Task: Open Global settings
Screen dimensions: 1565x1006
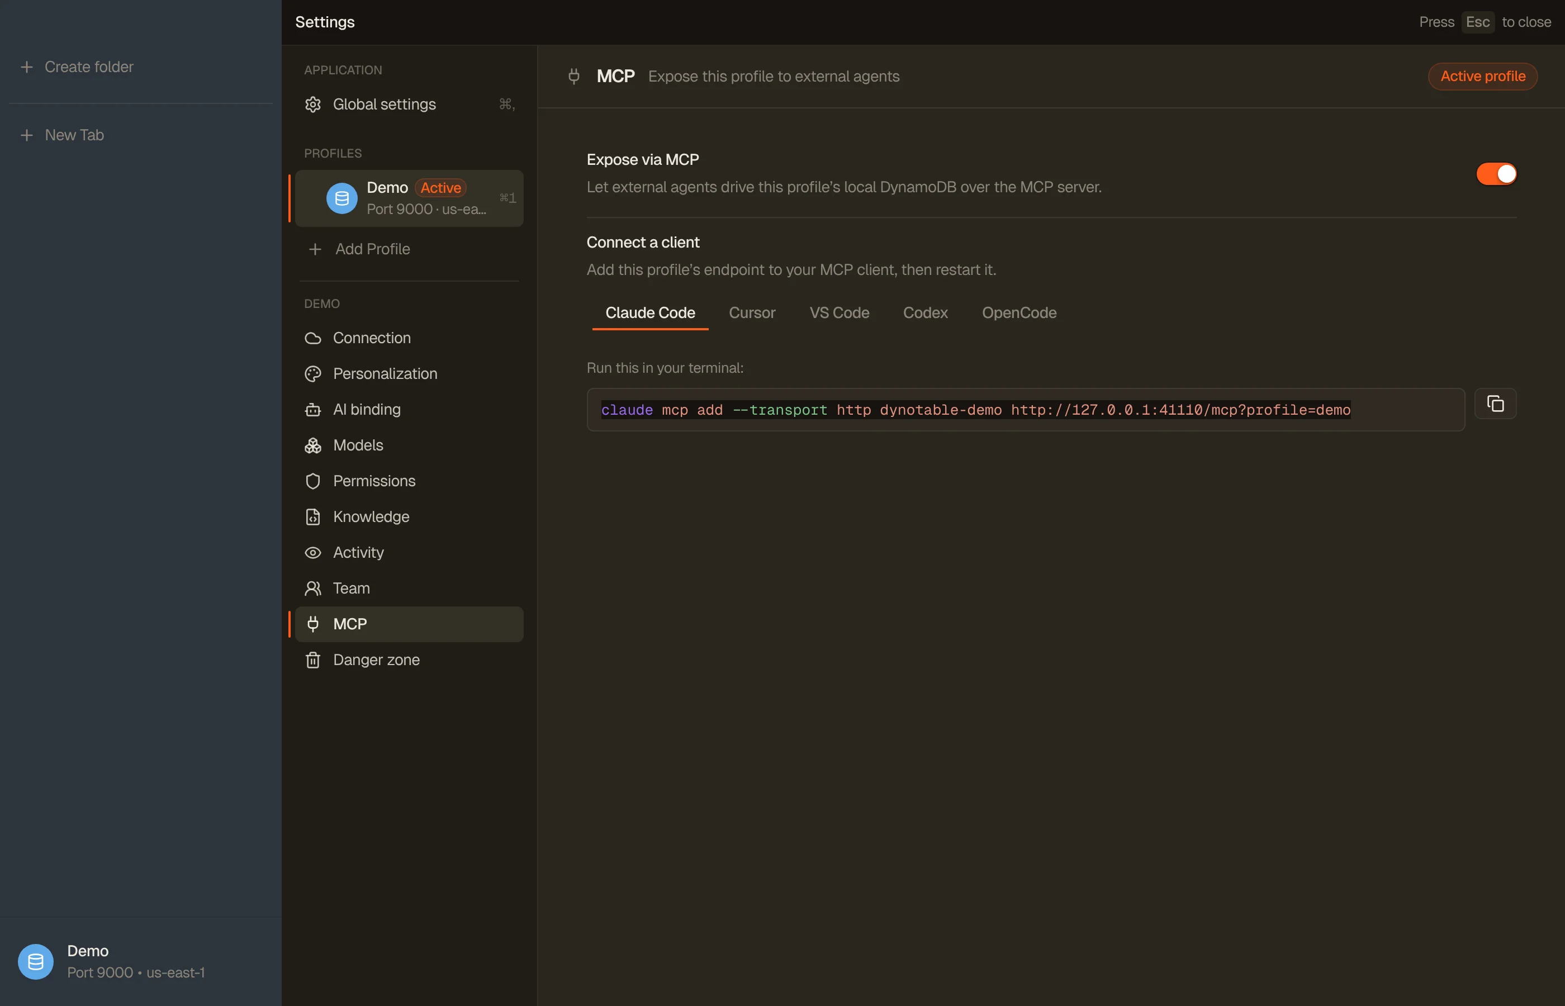Action: [410, 105]
